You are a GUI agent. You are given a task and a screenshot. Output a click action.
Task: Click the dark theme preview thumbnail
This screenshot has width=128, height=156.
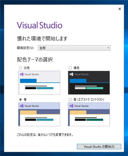tap(89, 83)
